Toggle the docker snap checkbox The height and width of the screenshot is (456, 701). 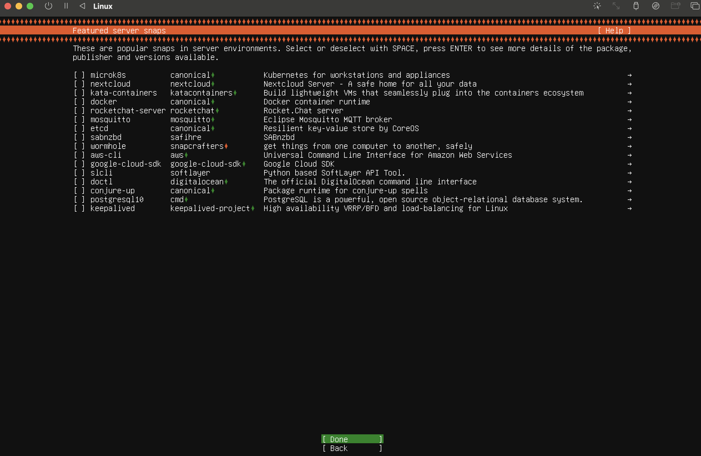79,102
